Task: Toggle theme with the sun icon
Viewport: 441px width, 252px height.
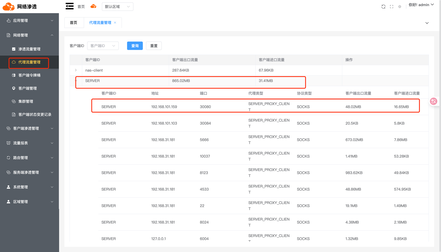Action: click(x=400, y=7)
